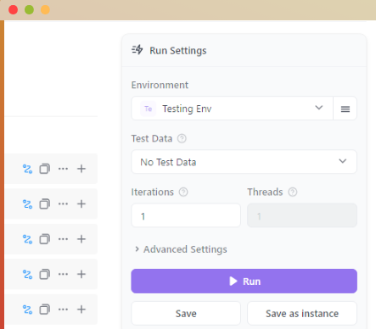
Task: Click the disabled Threads input field
Action: pyautogui.click(x=302, y=215)
